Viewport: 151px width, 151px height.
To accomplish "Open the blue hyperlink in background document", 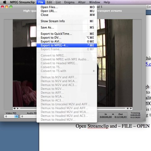I will click(148, 64).
